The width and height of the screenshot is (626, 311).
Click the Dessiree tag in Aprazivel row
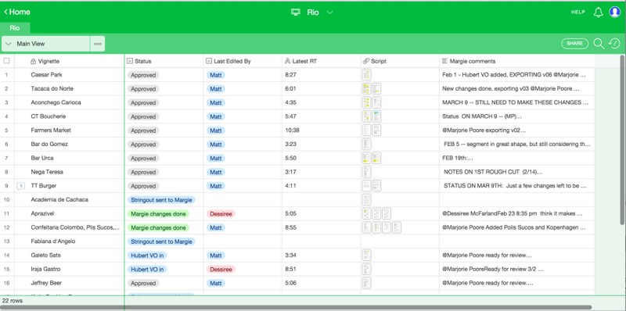click(221, 213)
